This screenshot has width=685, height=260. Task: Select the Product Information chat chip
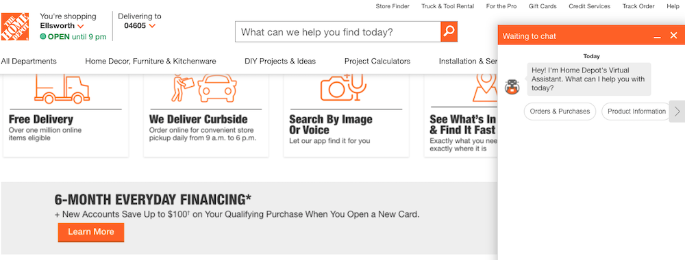(x=636, y=112)
